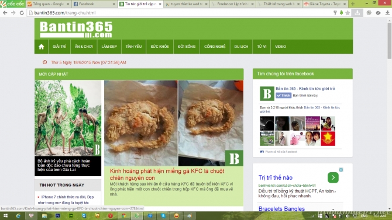Viewport: 392px width, 220px height.
Task: Open Skype from the taskbar
Action: [x=163, y=216]
